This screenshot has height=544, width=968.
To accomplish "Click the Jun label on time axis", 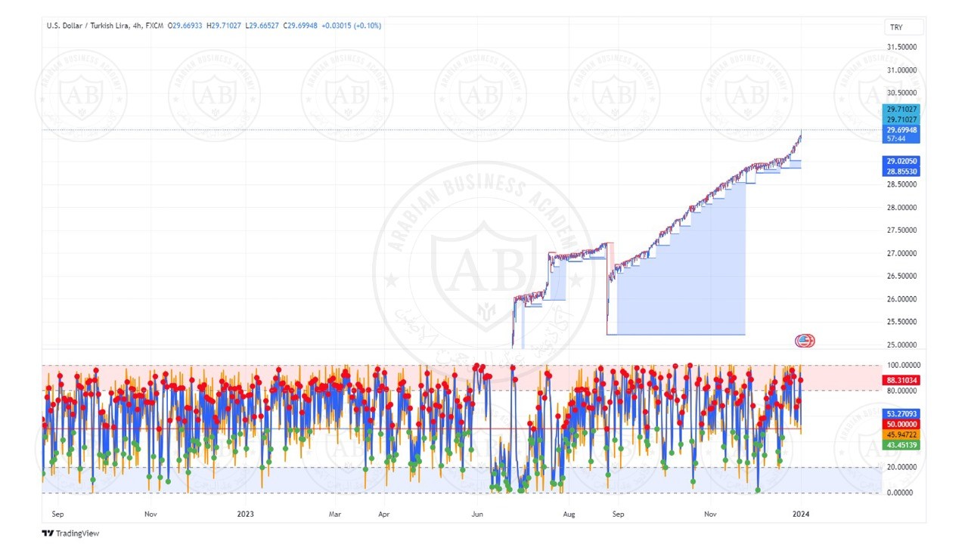I will (476, 515).
